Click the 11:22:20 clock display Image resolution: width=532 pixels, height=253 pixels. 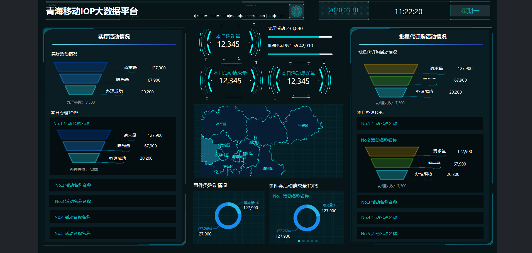[x=408, y=12]
